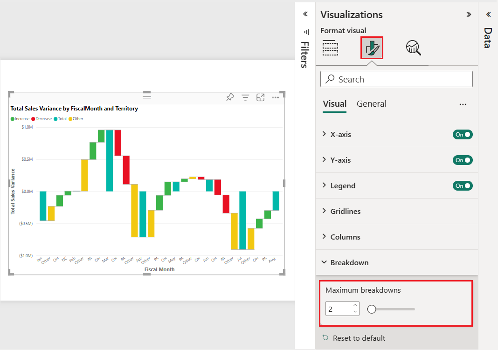Click the Filters pane label
This screenshot has height=350, width=498.
tap(304, 55)
